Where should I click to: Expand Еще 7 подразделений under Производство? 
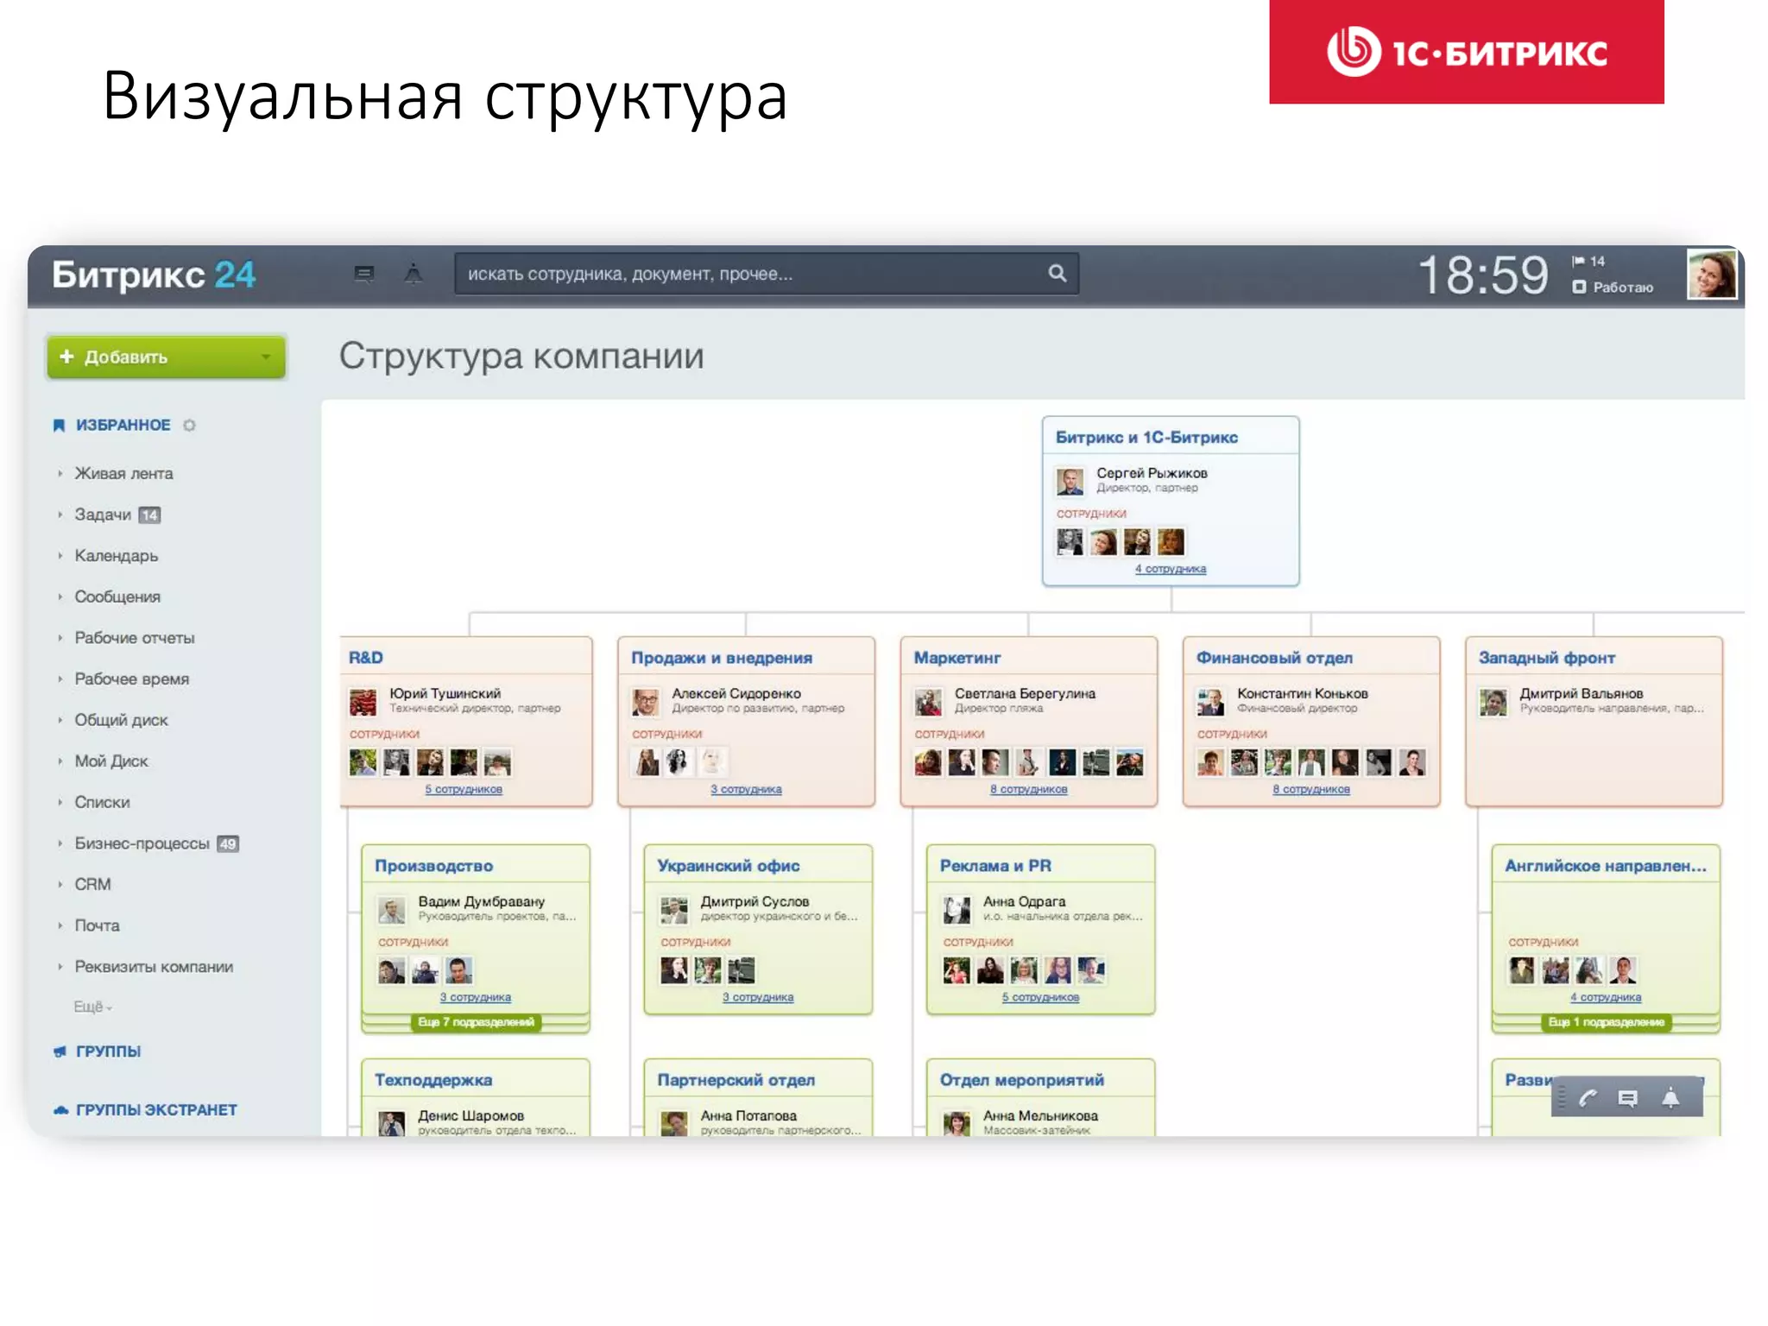pyautogui.click(x=476, y=1023)
